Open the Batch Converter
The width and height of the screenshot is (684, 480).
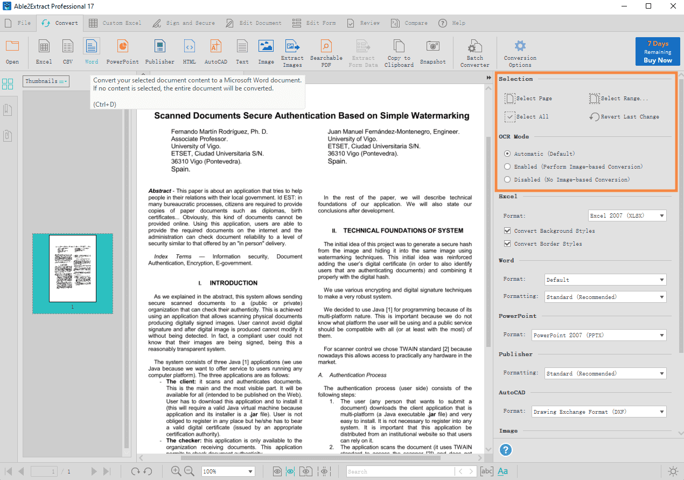tap(474, 52)
